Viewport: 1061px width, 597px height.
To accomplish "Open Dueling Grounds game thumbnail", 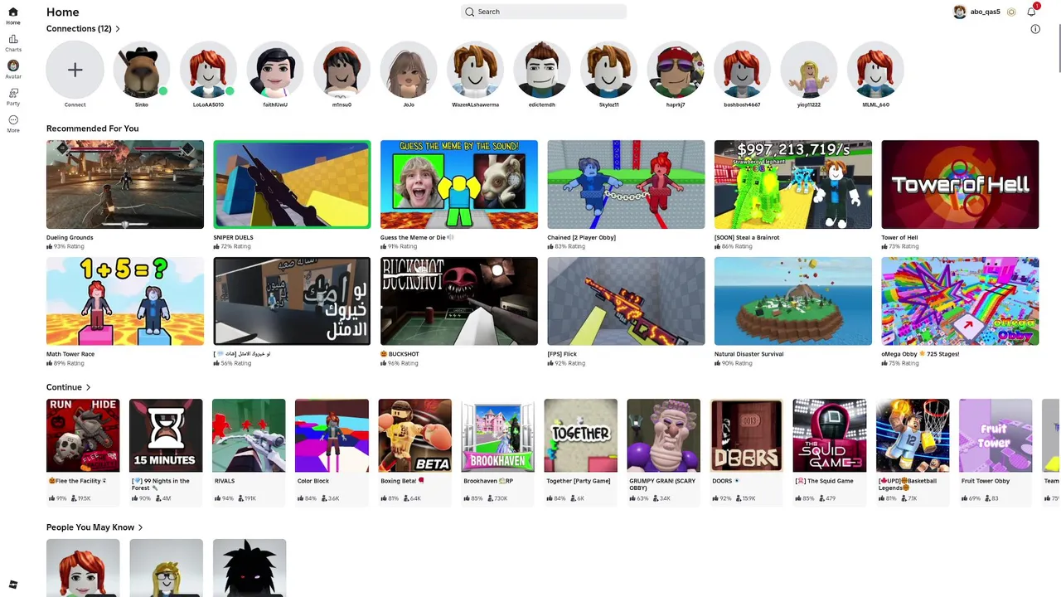I will [125, 184].
